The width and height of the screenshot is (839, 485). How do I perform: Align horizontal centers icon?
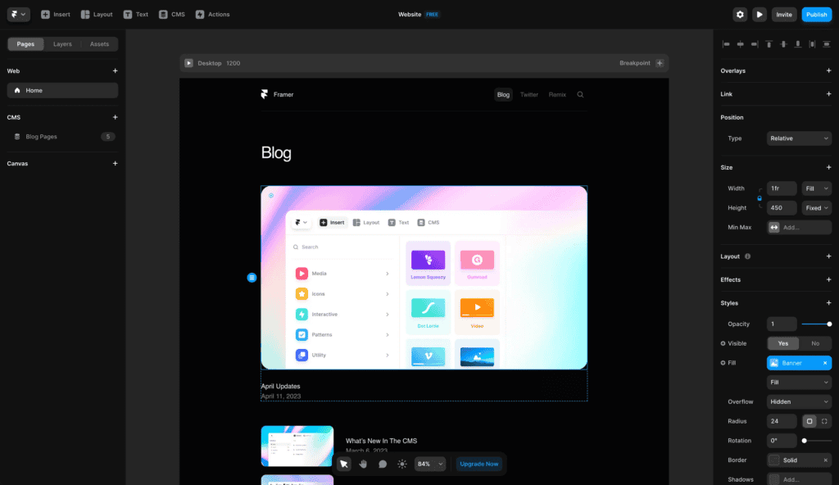pos(741,44)
